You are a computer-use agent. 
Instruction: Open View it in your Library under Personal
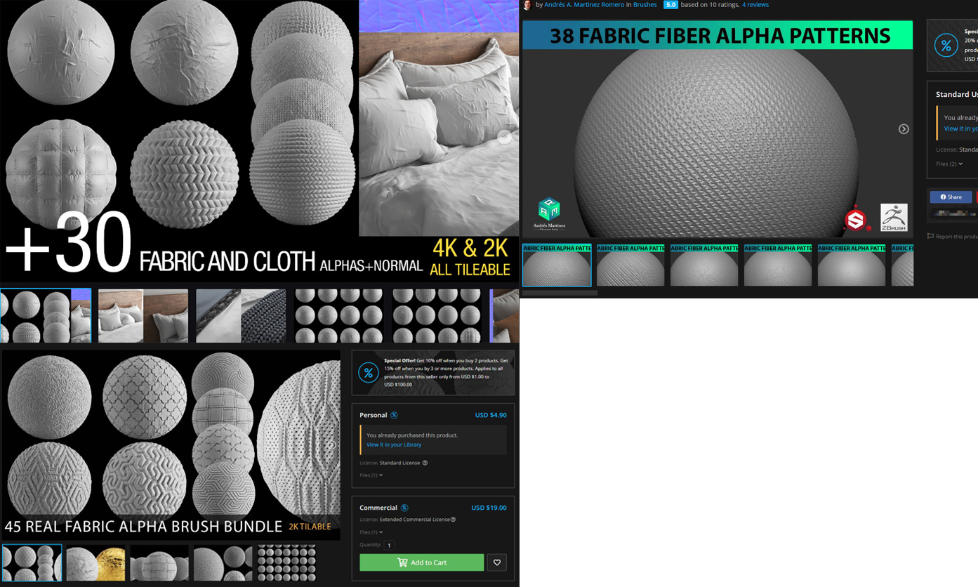coord(394,444)
